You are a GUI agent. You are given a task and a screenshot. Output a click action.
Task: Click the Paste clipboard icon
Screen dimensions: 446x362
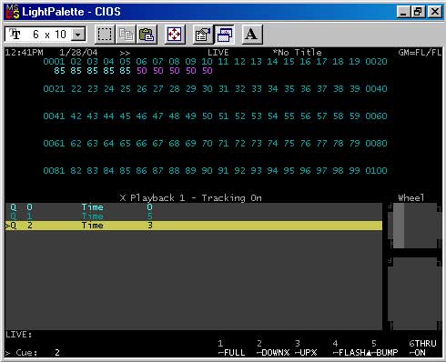(147, 35)
